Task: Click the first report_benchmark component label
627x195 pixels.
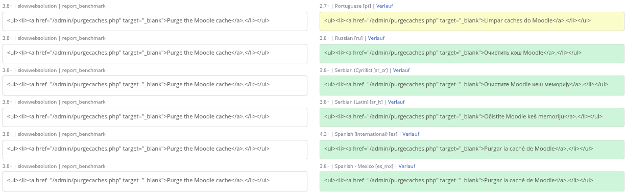Action: (x=84, y=6)
